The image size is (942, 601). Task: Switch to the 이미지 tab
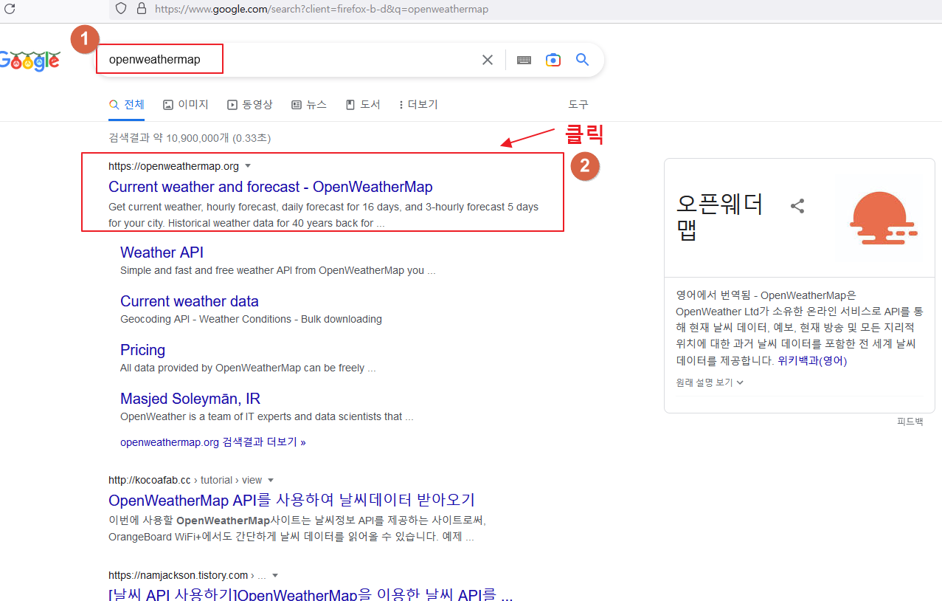(186, 105)
